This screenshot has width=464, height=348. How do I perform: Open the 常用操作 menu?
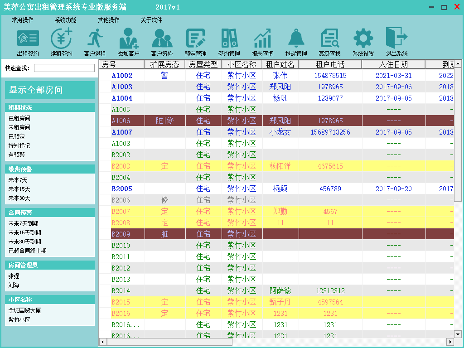(23, 20)
